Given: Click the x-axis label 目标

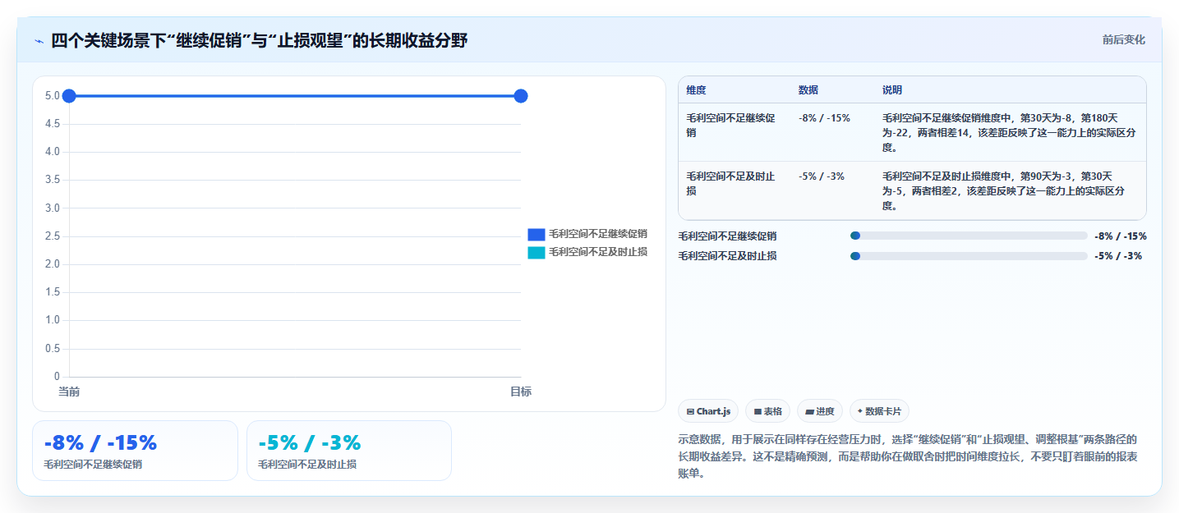Looking at the screenshot, I should click(520, 392).
